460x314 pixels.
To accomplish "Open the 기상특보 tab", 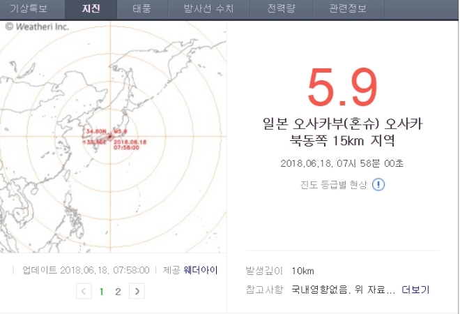I will click(x=29, y=8).
